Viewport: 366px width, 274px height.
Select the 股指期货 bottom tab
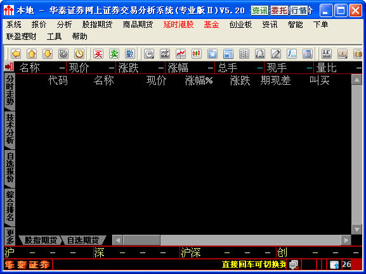click(x=41, y=240)
